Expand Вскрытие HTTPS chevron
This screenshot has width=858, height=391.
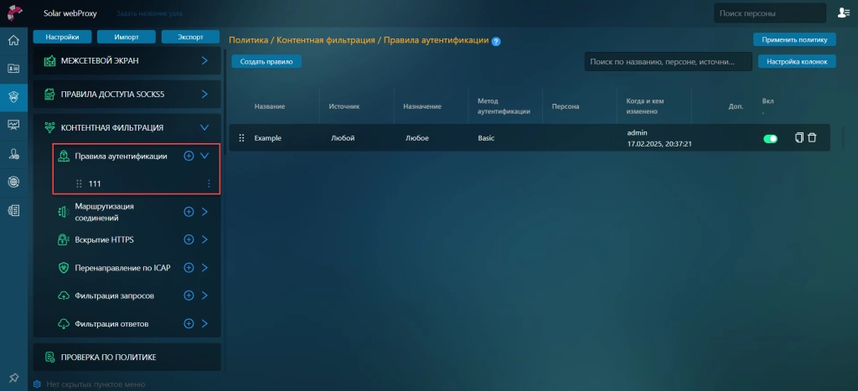204,239
